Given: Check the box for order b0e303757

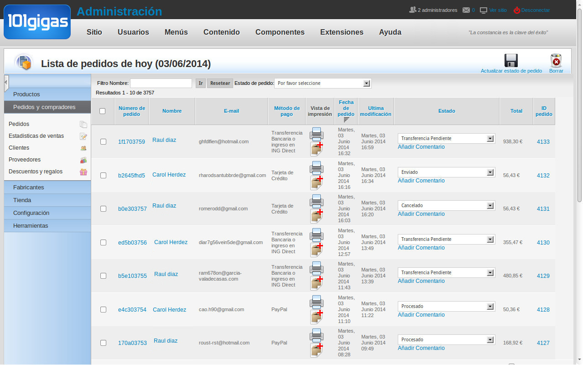Looking at the screenshot, I should point(103,209).
